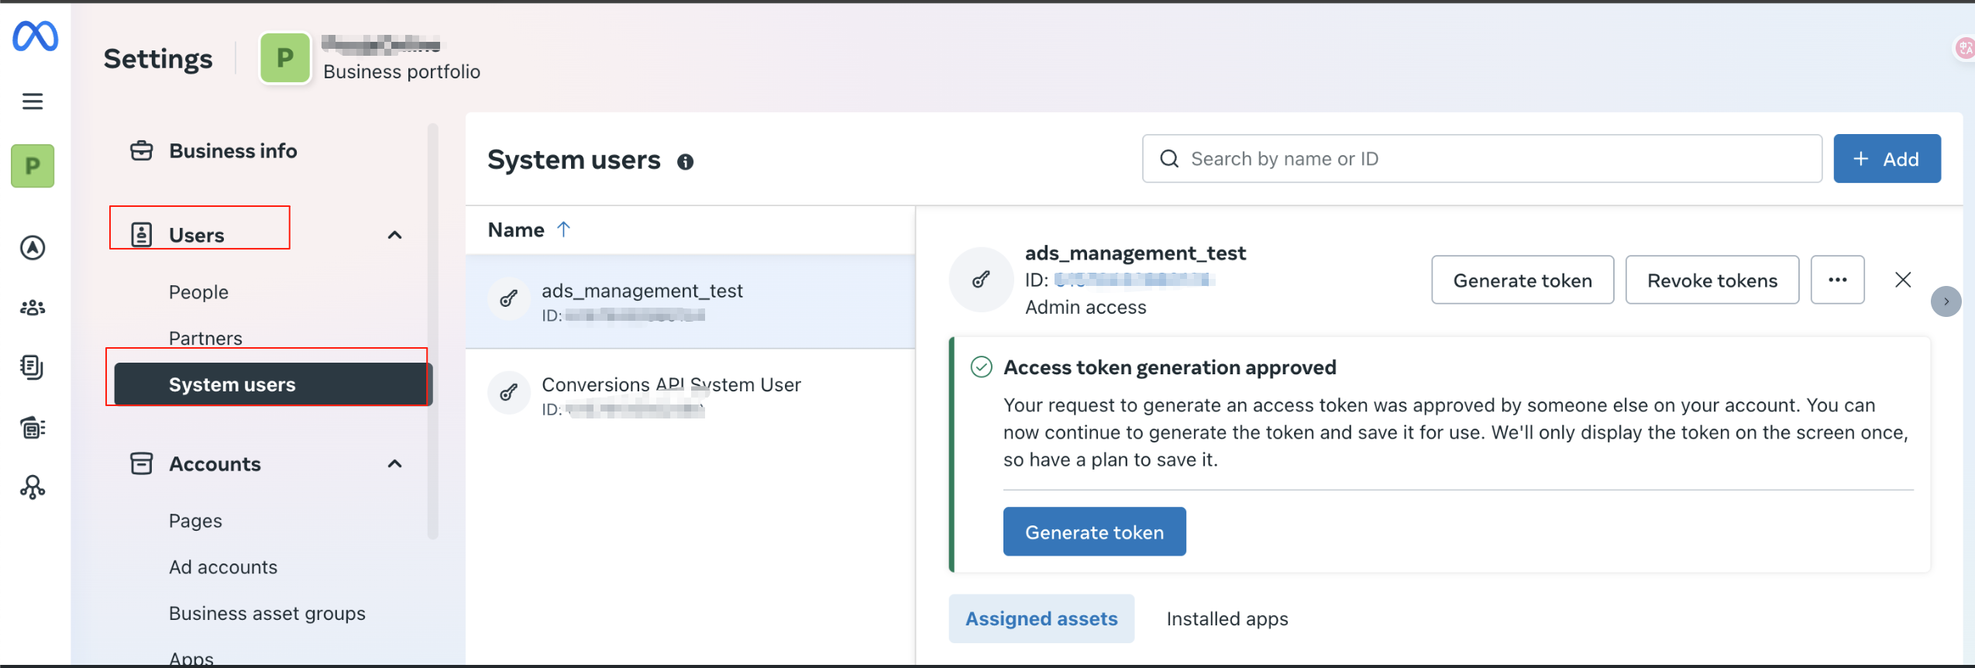Click the blue Generate token button
1975x668 pixels.
click(x=1093, y=532)
